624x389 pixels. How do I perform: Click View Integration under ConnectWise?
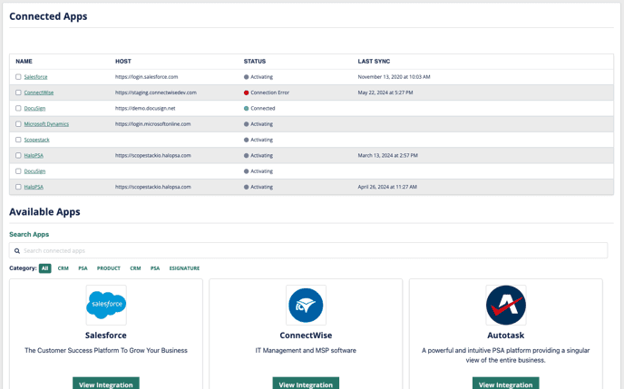(306, 384)
